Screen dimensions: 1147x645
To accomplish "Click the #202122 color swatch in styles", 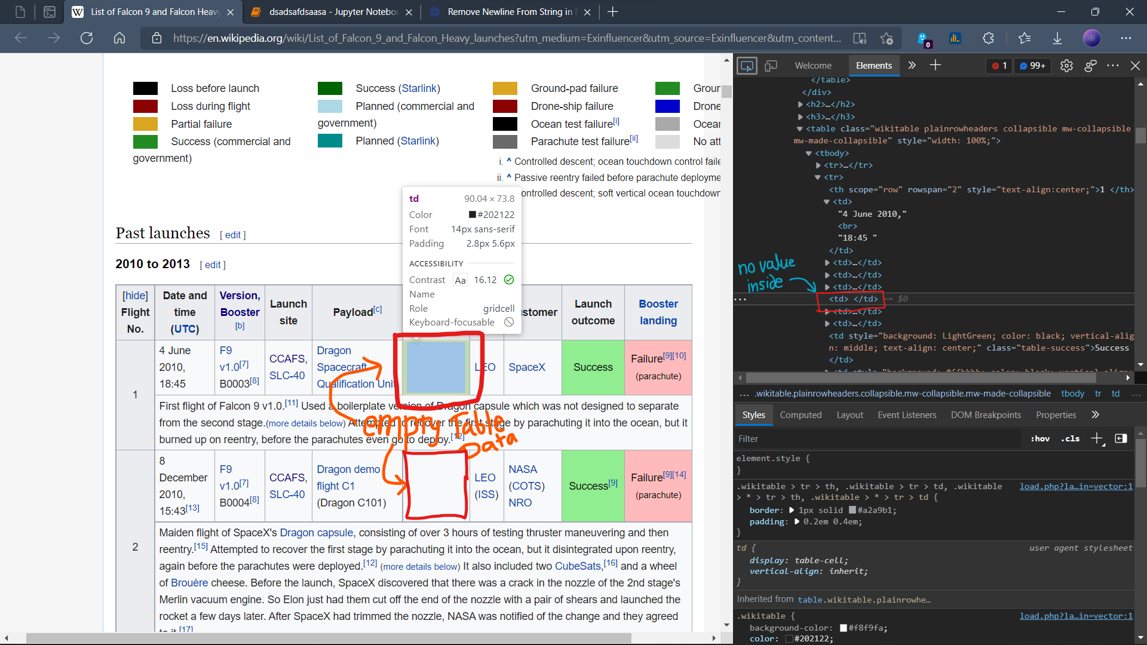I will [789, 639].
